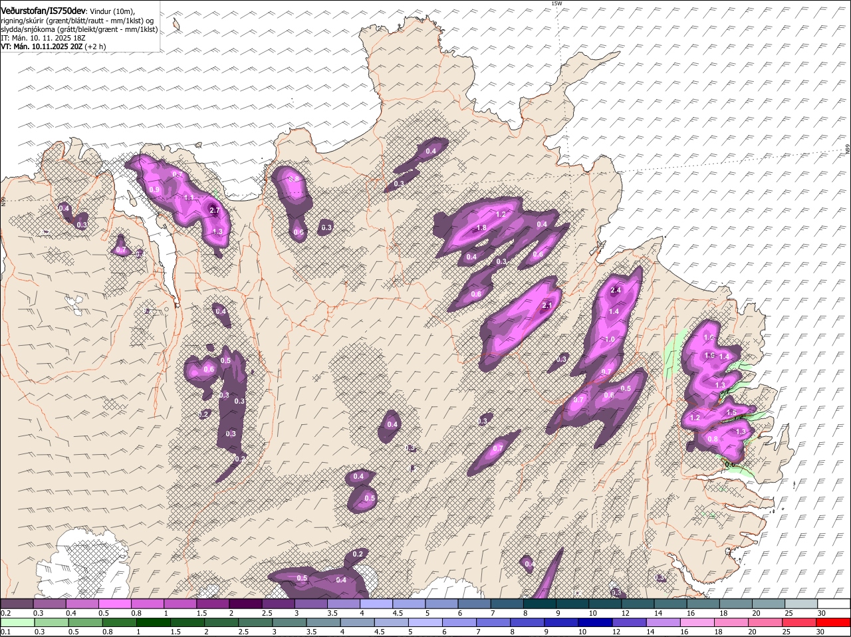Image resolution: width=851 pixels, height=637 pixels.
Task: Click the 2.1 precipitation value on the map
Action: coord(548,306)
